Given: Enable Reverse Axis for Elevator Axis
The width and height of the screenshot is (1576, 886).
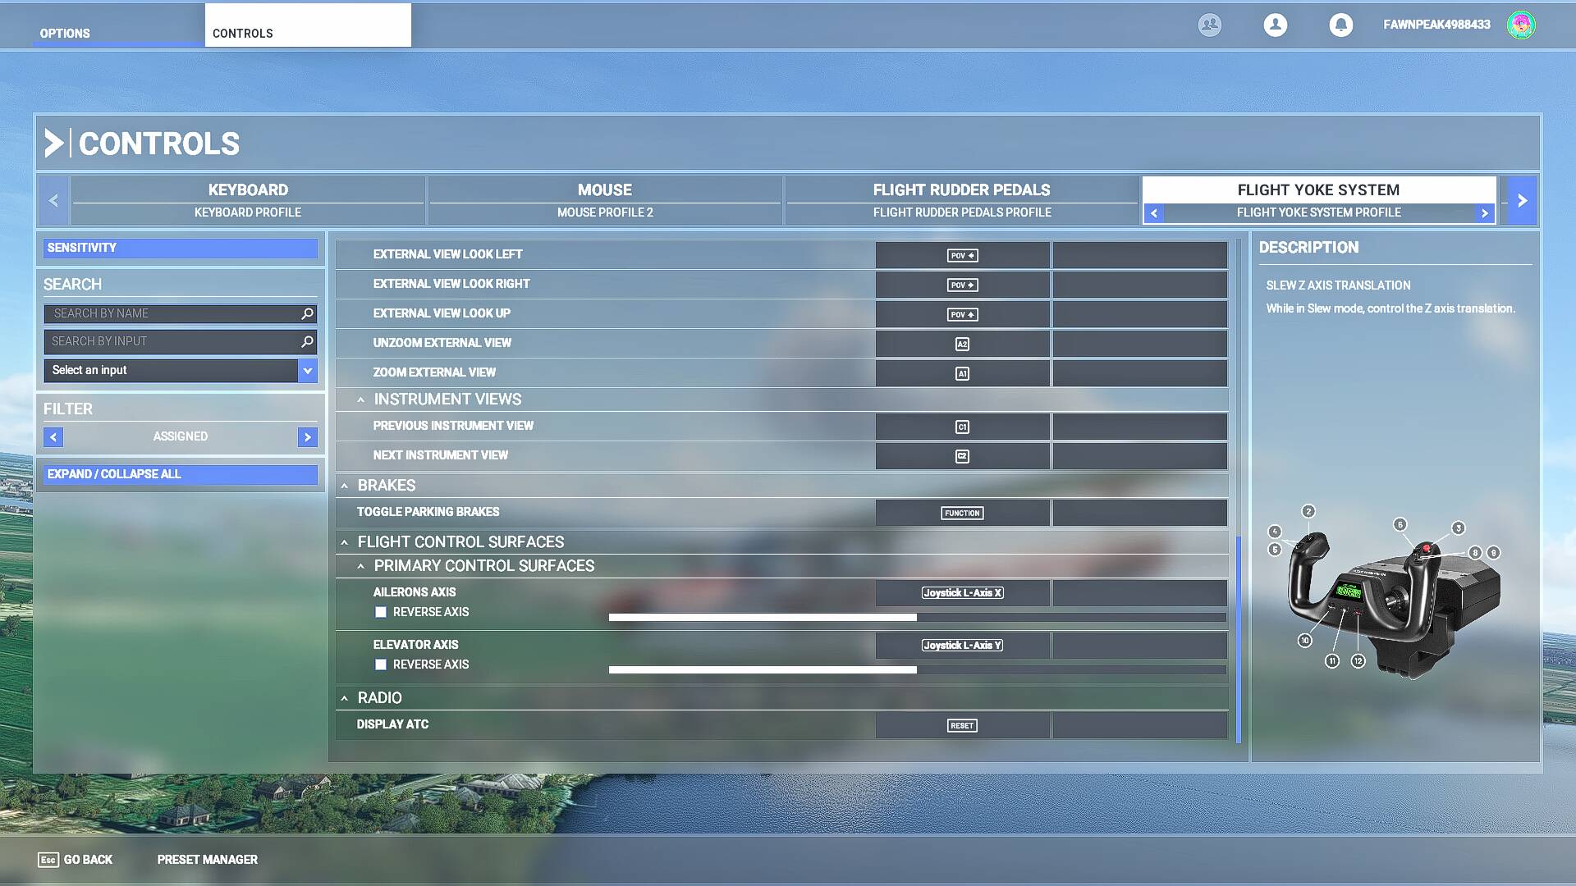Looking at the screenshot, I should (x=381, y=664).
